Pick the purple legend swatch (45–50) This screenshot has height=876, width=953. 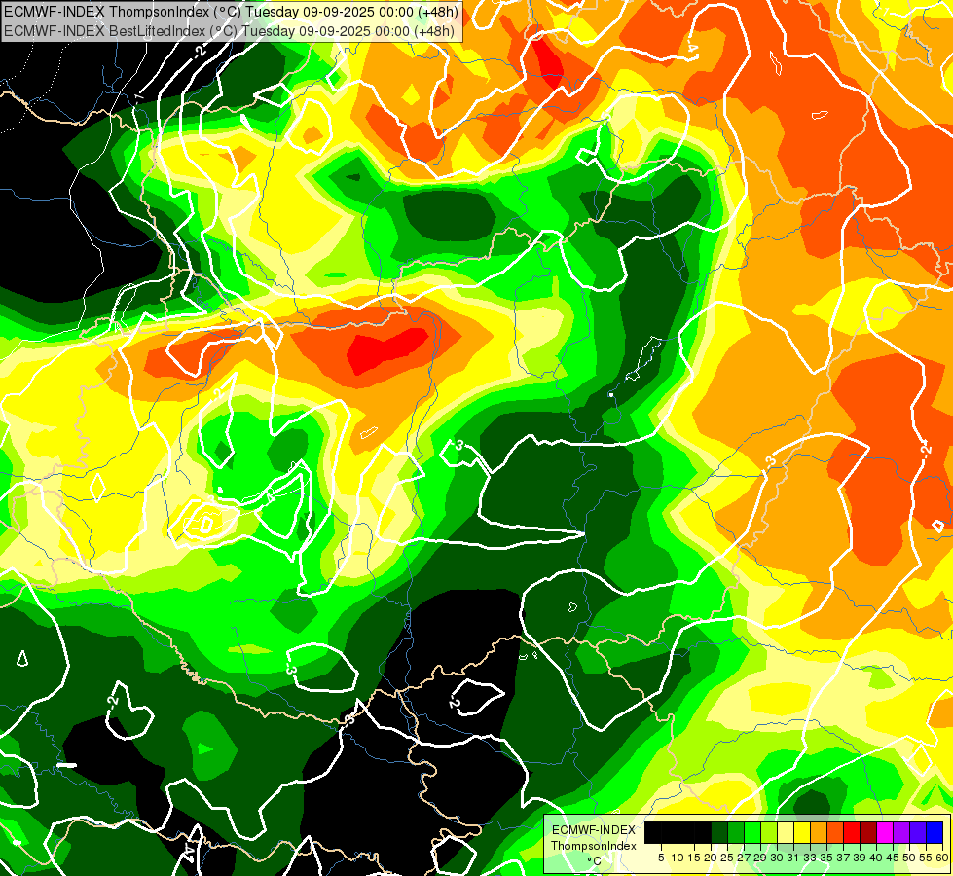tap(901, 833)
